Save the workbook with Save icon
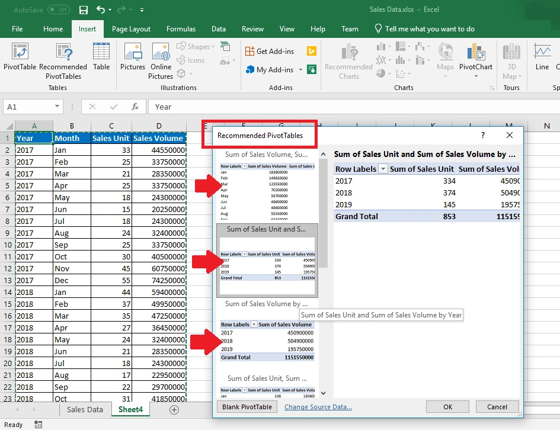Screen dimensions: 560x430 83,9
